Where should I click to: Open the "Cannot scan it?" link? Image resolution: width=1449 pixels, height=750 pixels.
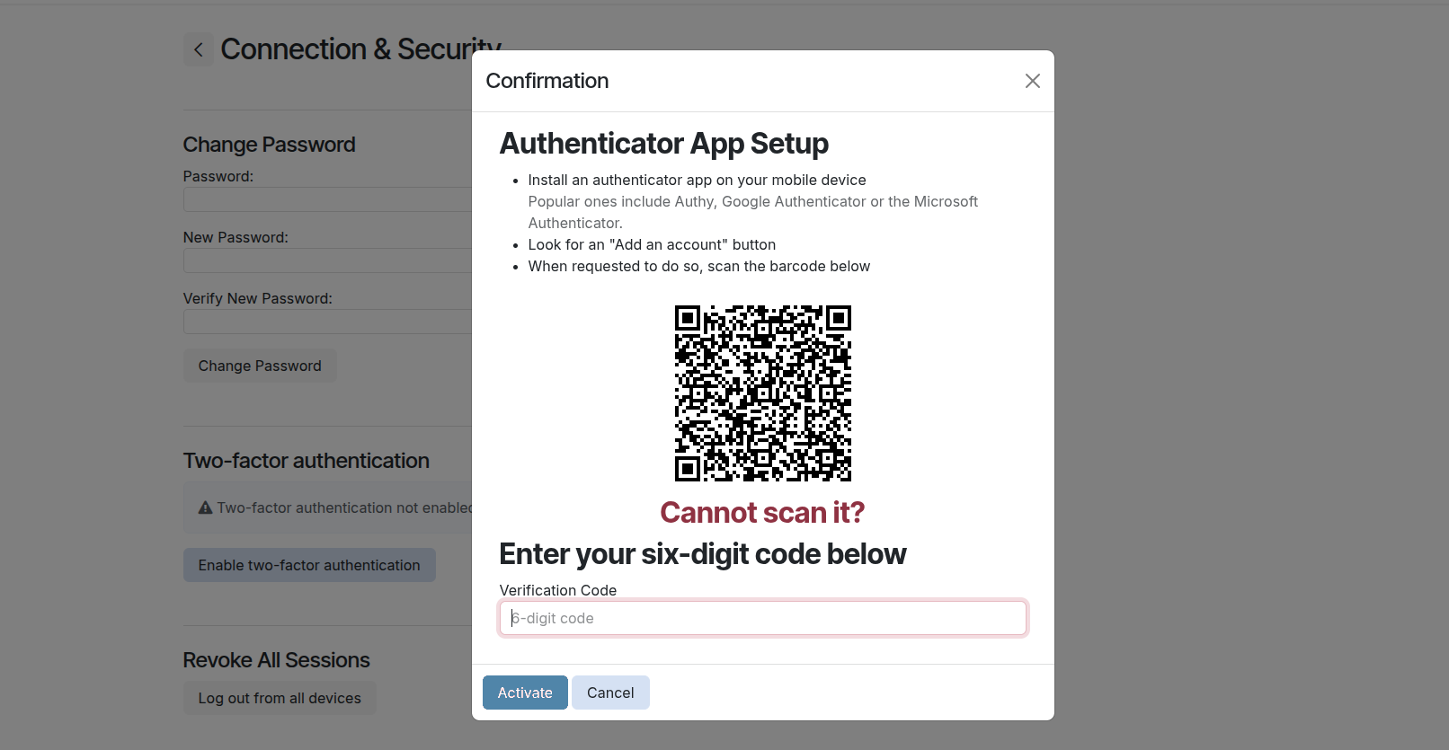761,512
